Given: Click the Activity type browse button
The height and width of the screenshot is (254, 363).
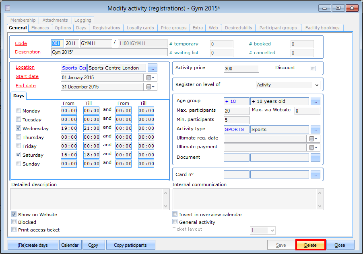Looking at the screenshot, I should 316,129.
